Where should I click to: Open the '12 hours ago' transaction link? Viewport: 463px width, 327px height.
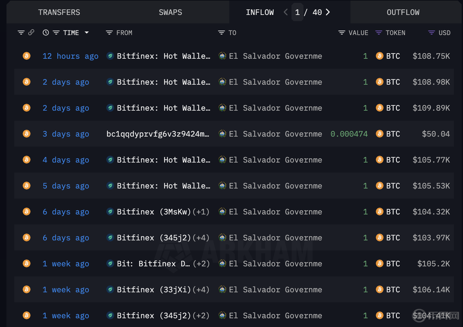(70, 56)
